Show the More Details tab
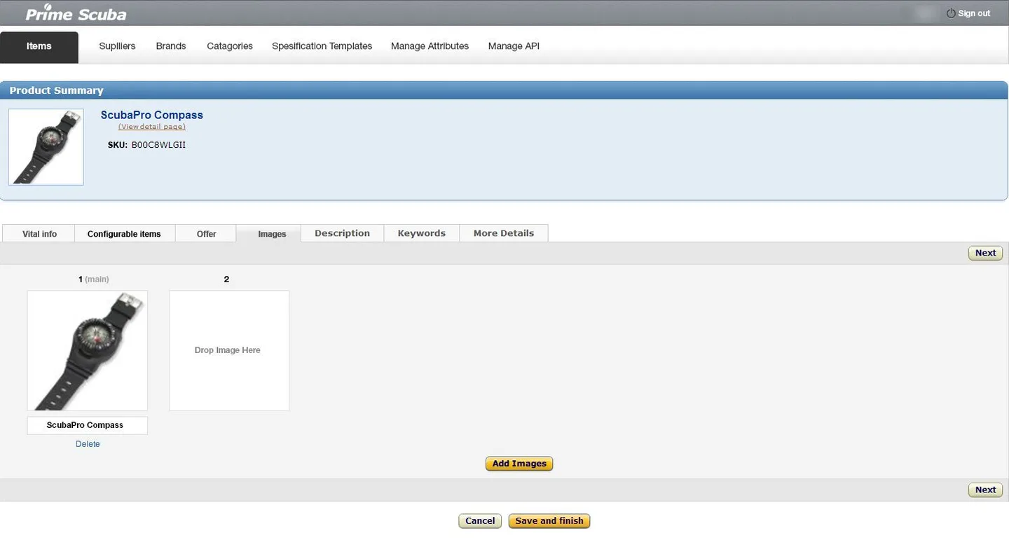The width and height of the screenshot is (1009, 540). [x=504, y=233]
